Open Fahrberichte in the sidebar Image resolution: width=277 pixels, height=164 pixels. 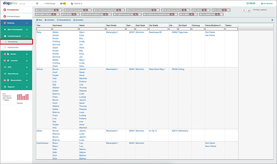[13, 47]
